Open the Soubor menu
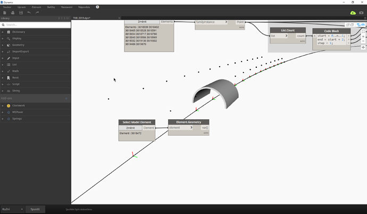 7,7
